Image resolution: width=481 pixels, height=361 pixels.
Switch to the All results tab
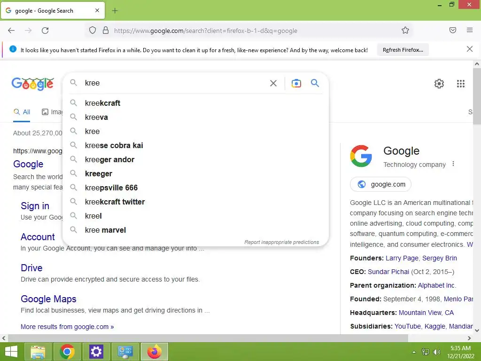tap(22, 112)
